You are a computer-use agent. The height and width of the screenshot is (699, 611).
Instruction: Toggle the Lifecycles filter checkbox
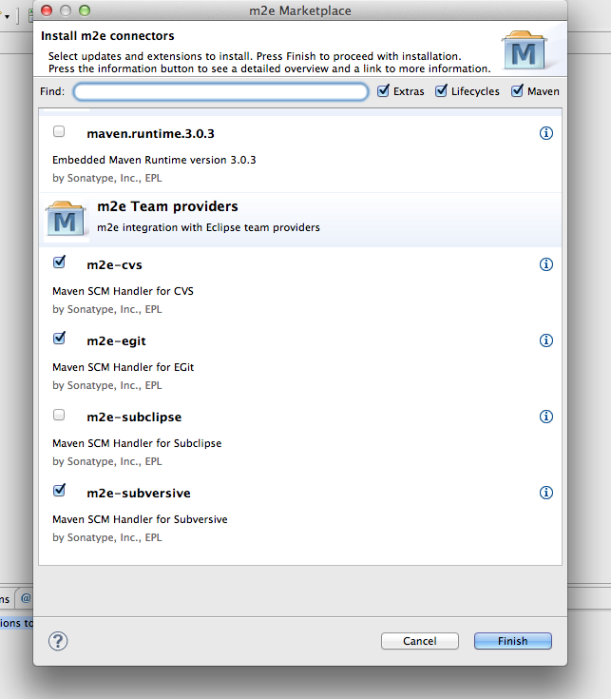click(x=441, y=91)
